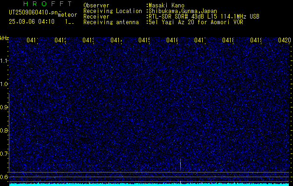This screenshot has height=186, width=293.
Task: Click time marker 0412 on time axis
Action: [x=61, y=40]
